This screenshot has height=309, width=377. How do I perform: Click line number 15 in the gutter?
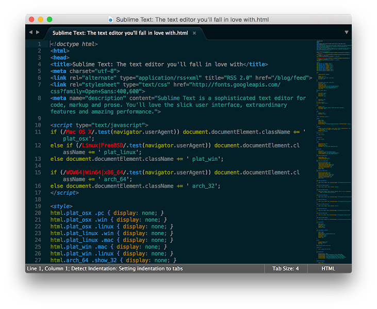[x=38, y=172]
